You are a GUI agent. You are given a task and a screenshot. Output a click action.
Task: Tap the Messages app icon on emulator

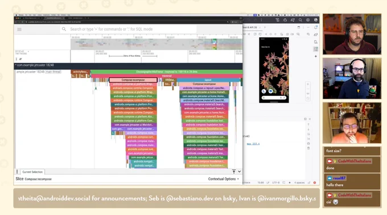click(271, 91)
